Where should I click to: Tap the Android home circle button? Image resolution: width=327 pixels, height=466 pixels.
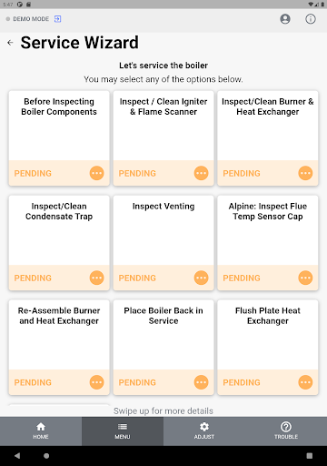coord(46,456)
